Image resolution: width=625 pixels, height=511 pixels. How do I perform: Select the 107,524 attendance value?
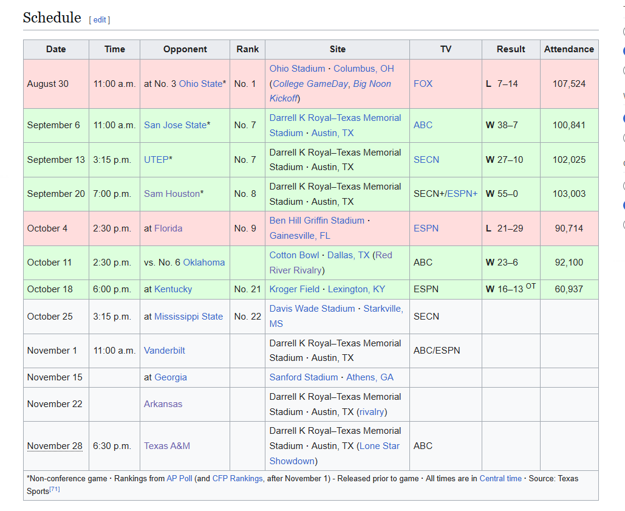coord(569,84)
